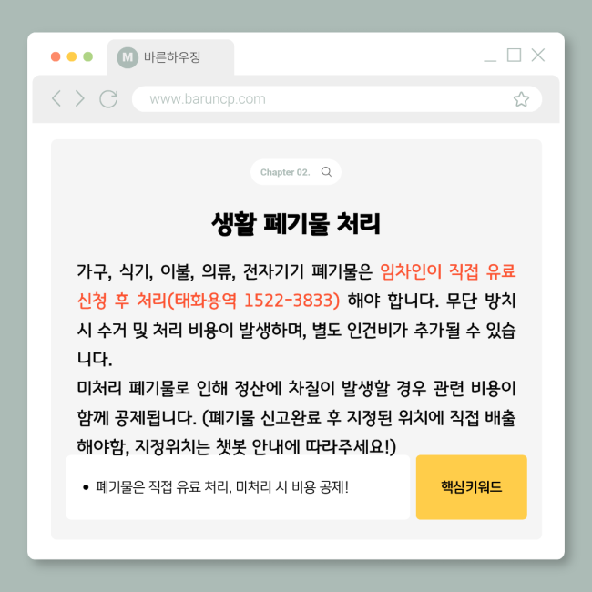Click the red 임차인이 직접 유료 text
This screenshot has height=592, width=592.
(x=447, y=271)
